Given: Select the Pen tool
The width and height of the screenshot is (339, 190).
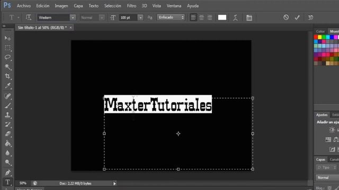Looking at the screenshot, I should tap(7, 173).
